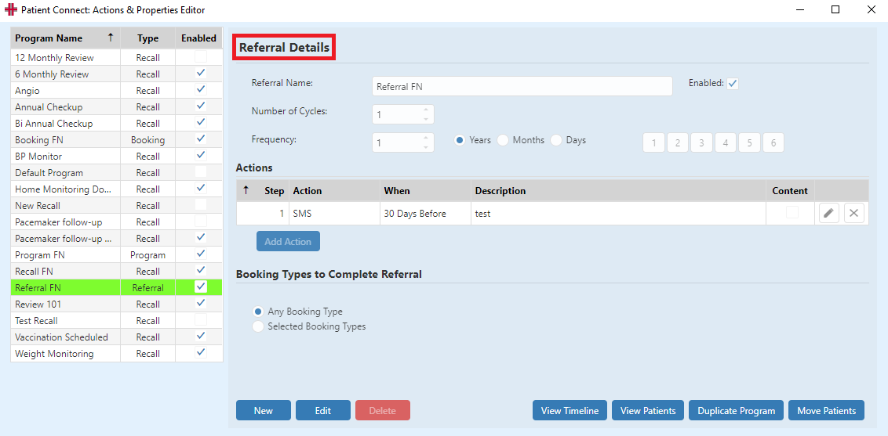Select quick frequency button 3
This screenshot has width=888, height=436.
click(x=701, y=143)
